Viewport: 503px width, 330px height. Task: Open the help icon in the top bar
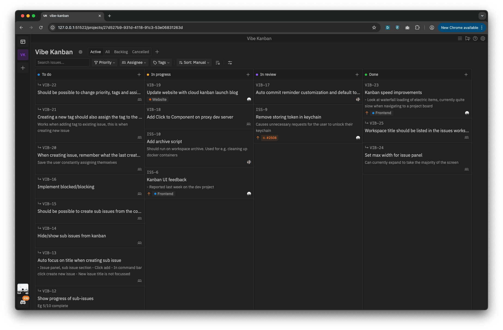pos(475,39)
